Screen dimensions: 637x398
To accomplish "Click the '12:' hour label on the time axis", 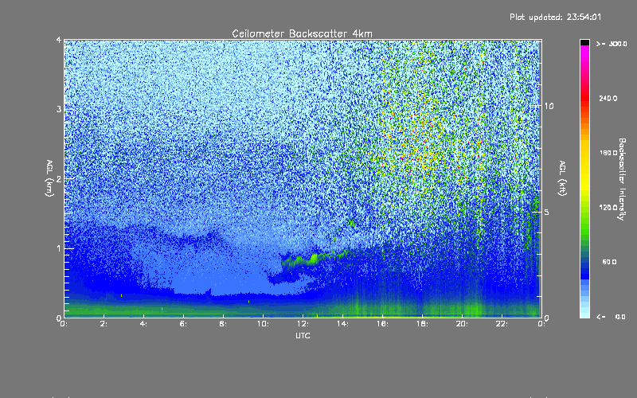I will (303, 324).
